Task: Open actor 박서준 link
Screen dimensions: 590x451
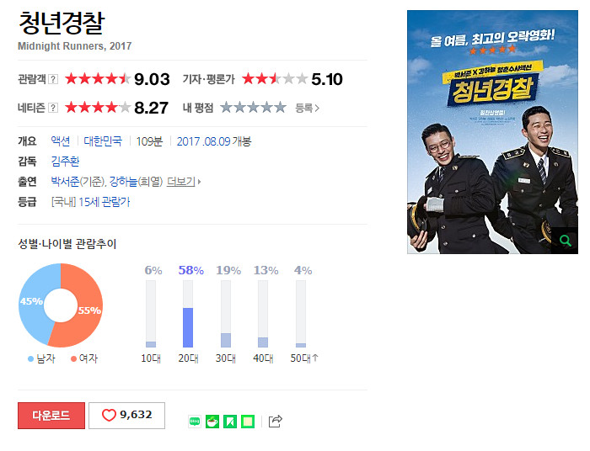Action: tap(65, 182)
